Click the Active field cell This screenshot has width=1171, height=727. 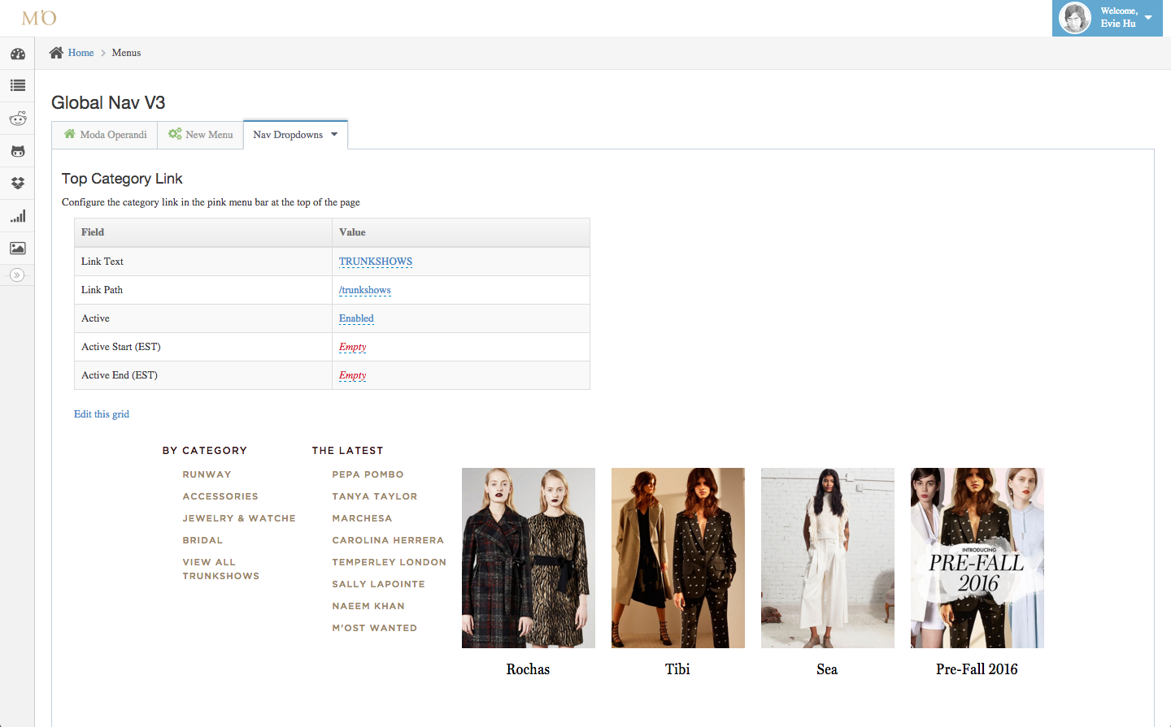tap(203, 318)
